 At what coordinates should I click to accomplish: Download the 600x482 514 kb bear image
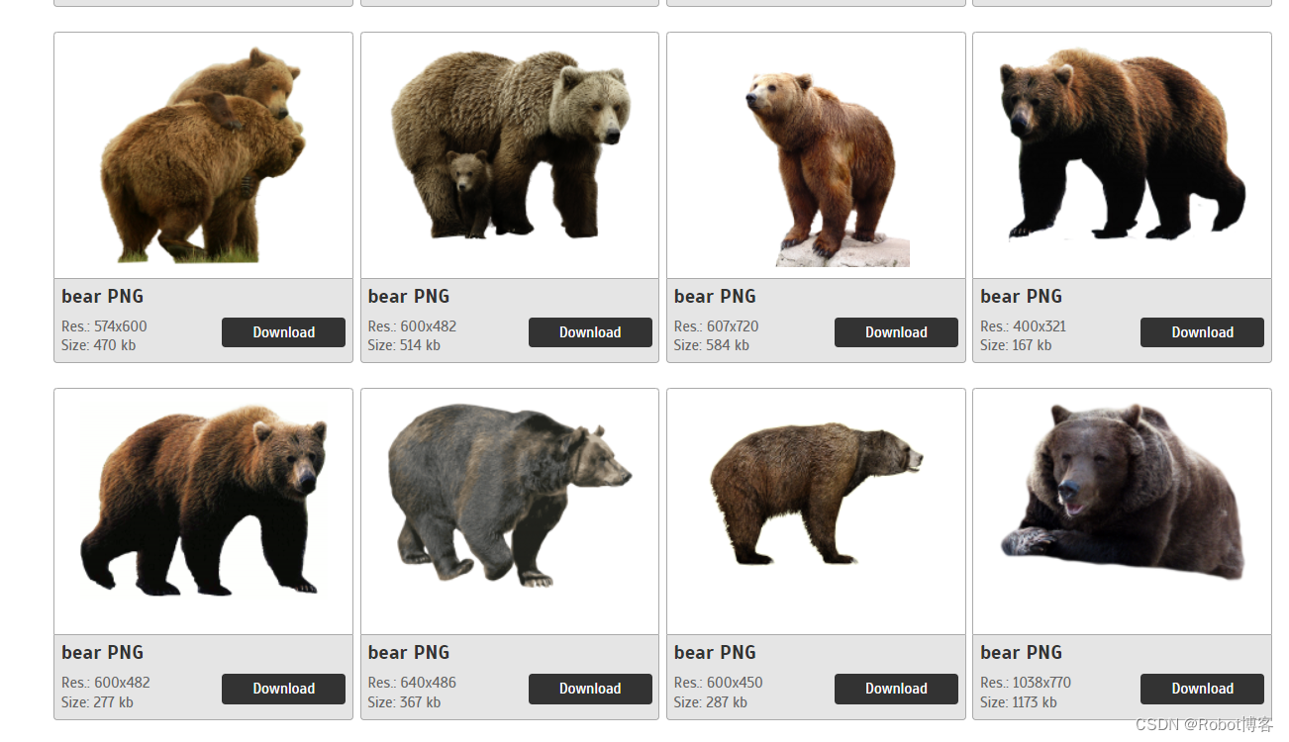click(590, 332)
